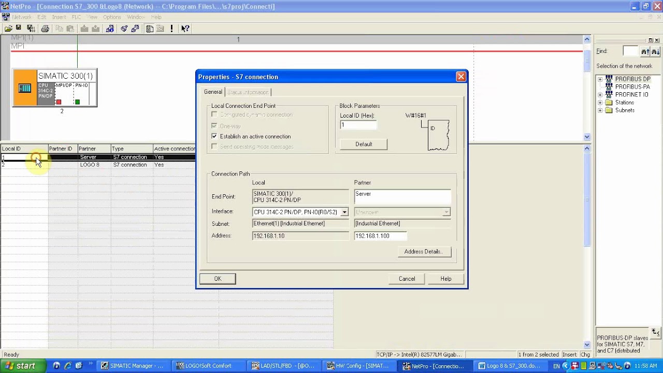
Task: Close the Properties S7 connection dialog
Action: coord(460,77)
